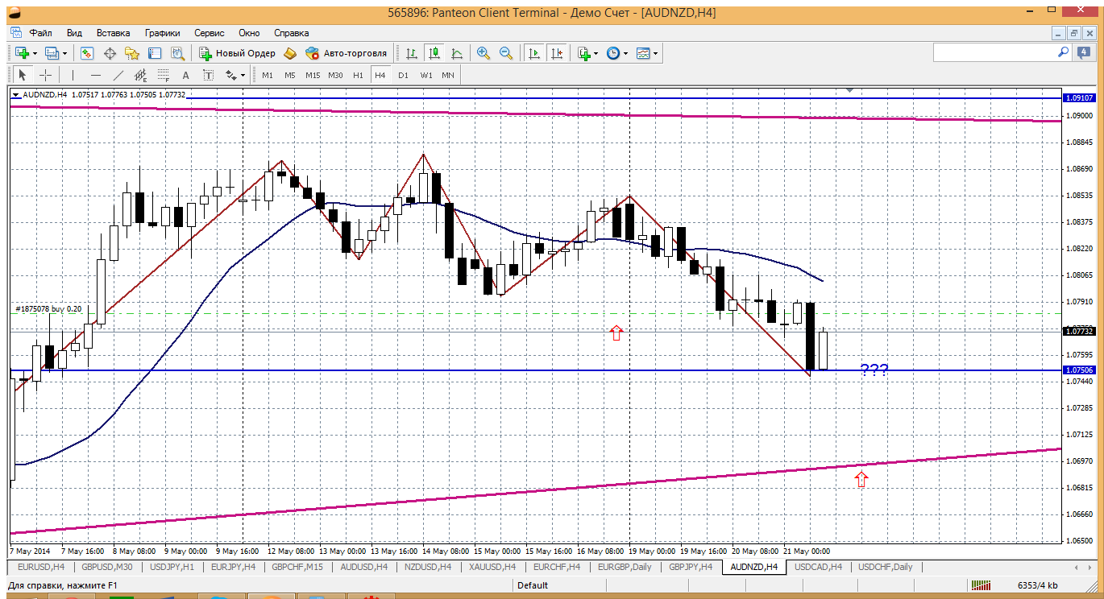Toggle the chart auto-scroll button

[533, 53]
